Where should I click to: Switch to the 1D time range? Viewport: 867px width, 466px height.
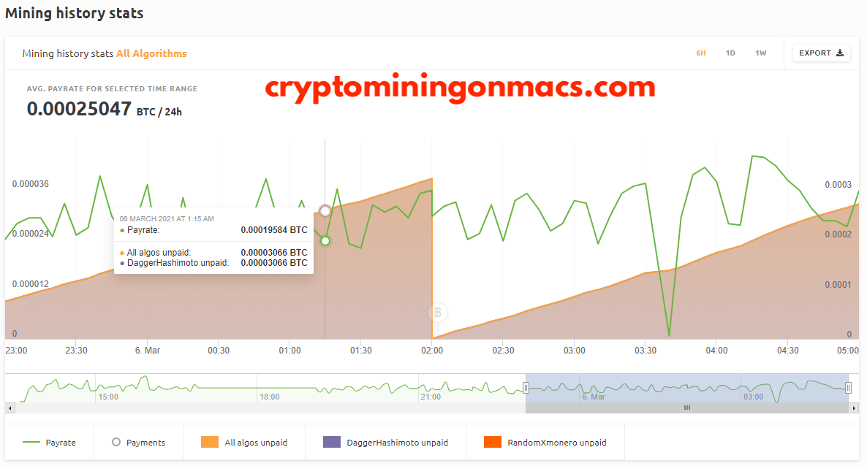730,53
